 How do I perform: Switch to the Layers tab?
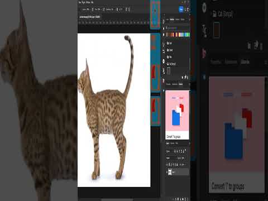(x=167, y=143)
